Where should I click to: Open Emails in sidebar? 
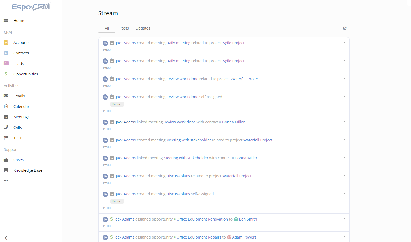tap(19, 96)
